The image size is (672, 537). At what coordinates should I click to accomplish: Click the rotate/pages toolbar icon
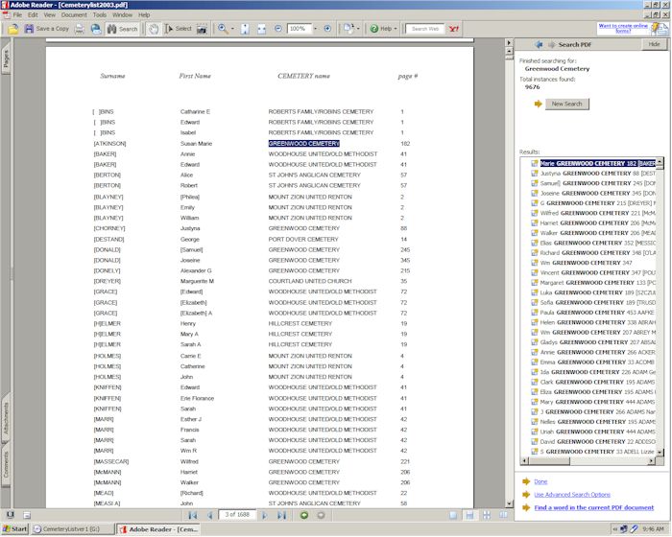[x=348, y=29]
